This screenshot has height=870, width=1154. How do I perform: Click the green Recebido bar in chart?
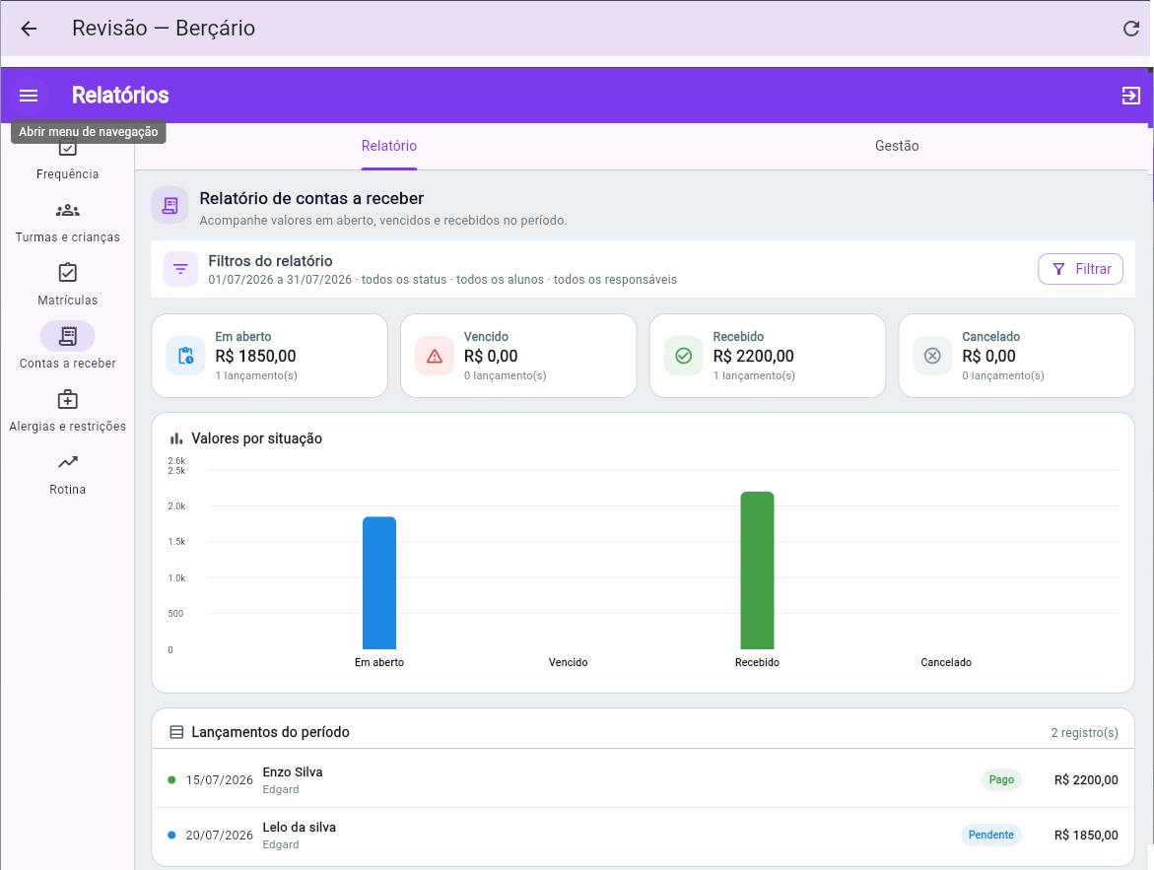pyautogui.click(x=757, y=570)
